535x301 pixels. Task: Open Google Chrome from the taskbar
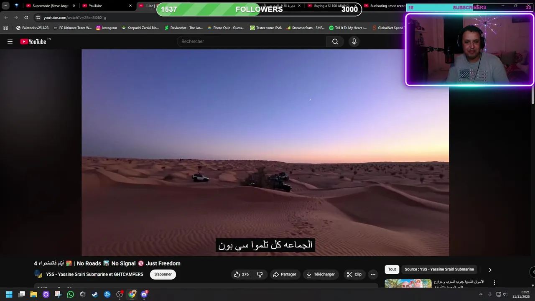pos(132,294)
